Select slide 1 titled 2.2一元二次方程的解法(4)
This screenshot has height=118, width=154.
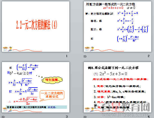(x=36, y=27)
